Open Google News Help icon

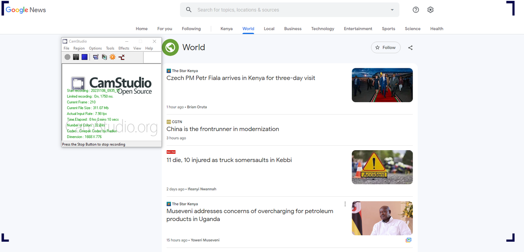click(x=416, y=10)
